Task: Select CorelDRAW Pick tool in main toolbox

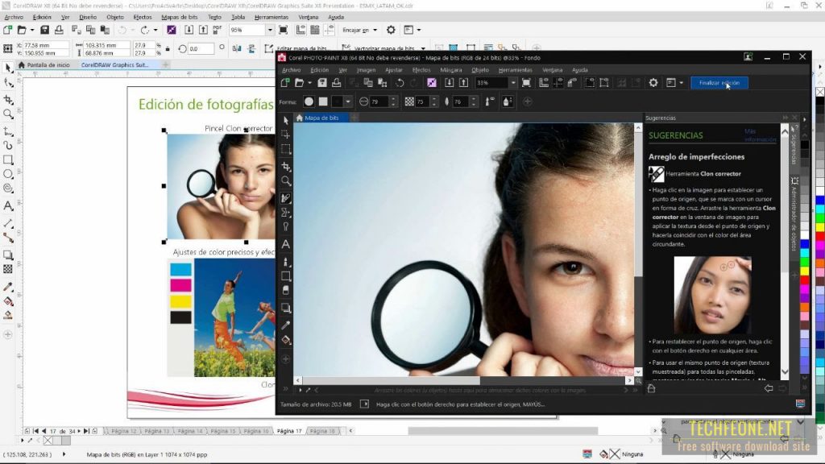Action: click(x=8, y=68)
